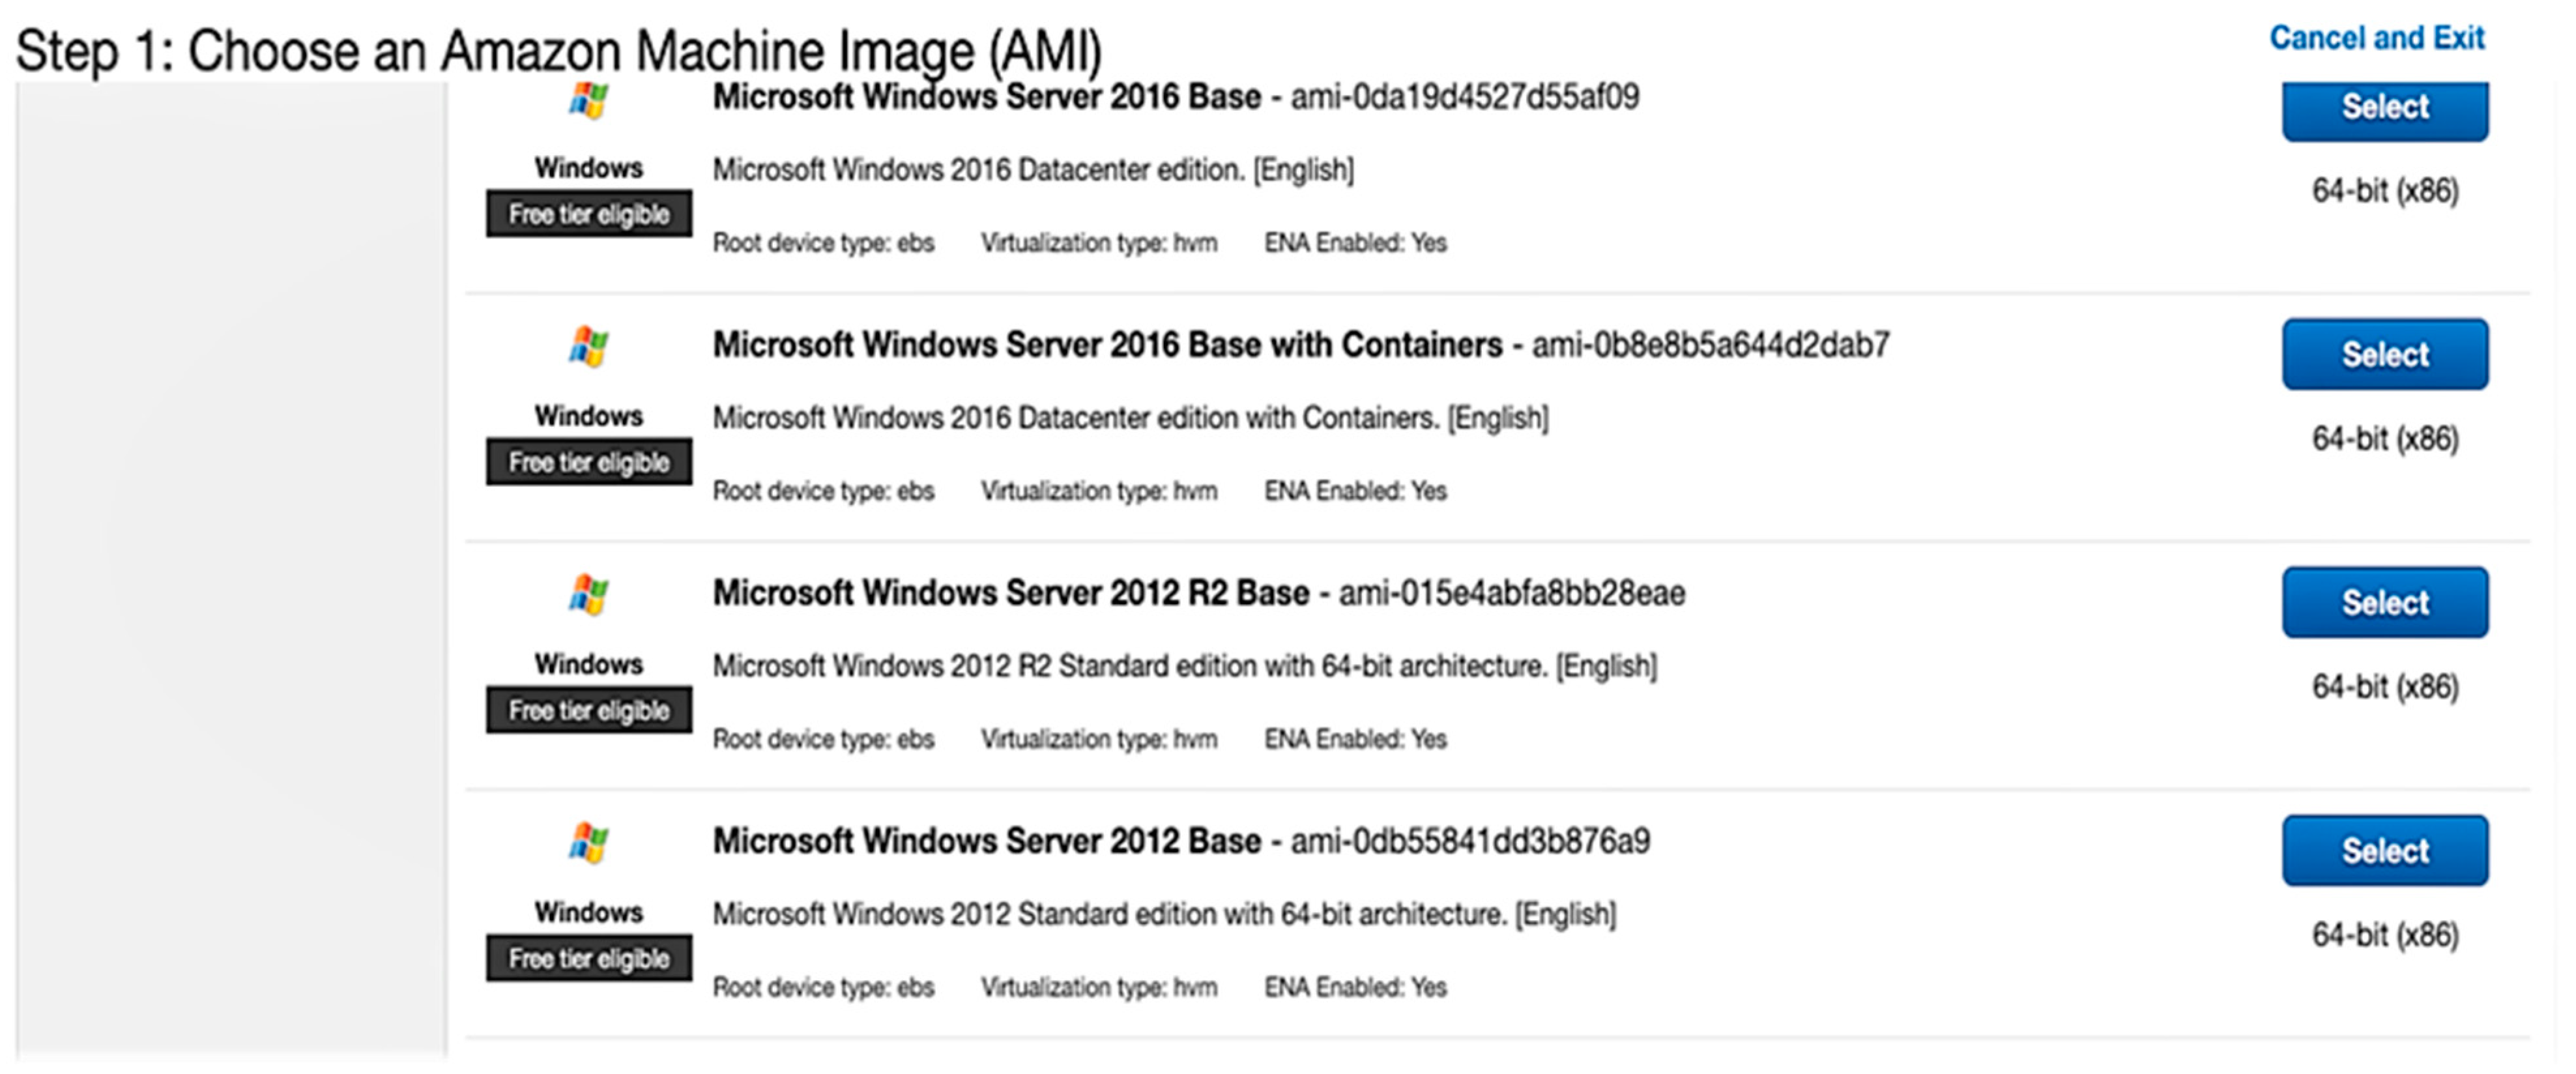This screenshot has width=2576, height=1074.
Task: Select the Windows Server 2012 Base AMI
Action: (x=2384, y=850)
